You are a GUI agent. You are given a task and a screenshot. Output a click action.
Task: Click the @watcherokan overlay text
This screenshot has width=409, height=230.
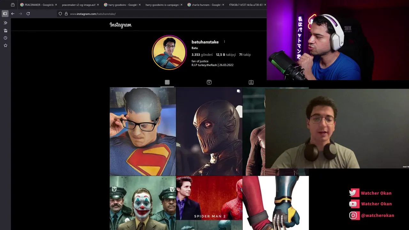click(377, 215)
